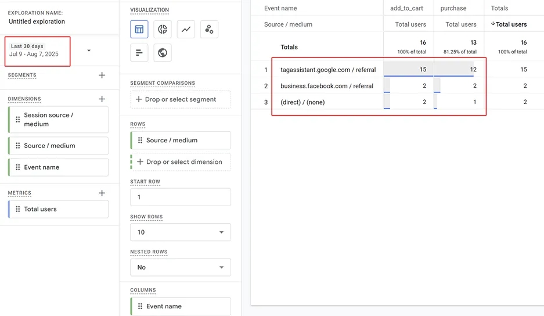
Task: Select Total users metric chip
Action: pyautogui.click(x=58, y=209)
